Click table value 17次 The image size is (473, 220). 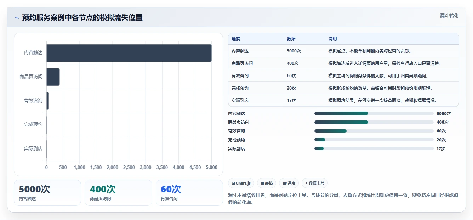(291, 101)
